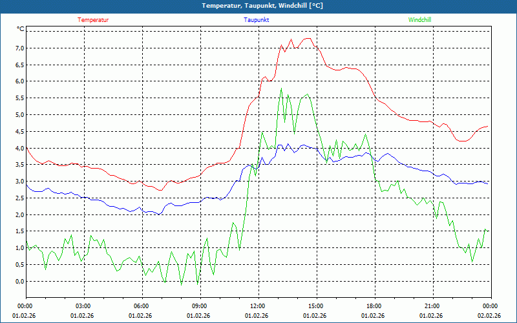Click the 7,0 y-axis value
517x323 pixels.
pos(19,48)
